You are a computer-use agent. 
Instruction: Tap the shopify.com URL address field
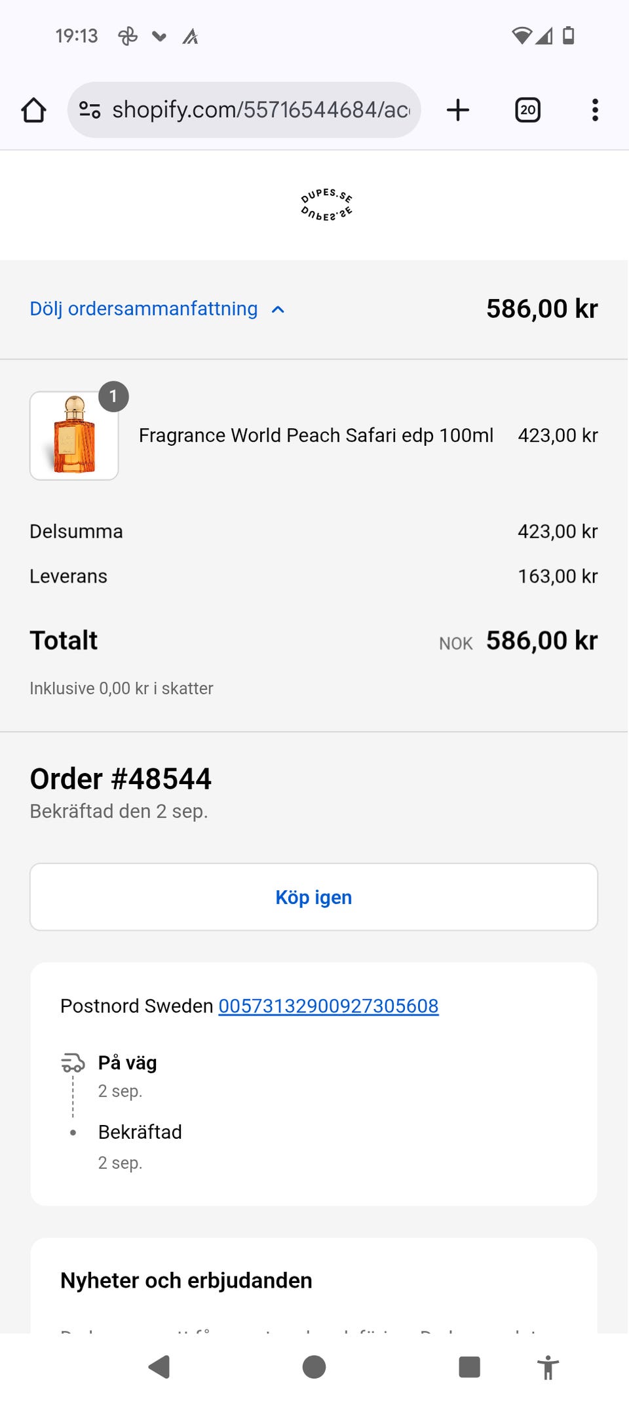[261, 110]
